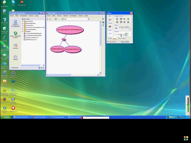
Task: Expand the Educaciodistancia folder
Action: (x=22, y=23)
